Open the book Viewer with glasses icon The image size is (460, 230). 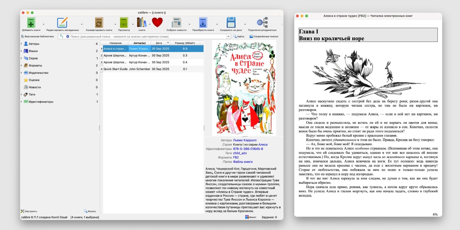pyautogui.click(x=124, y=23)
